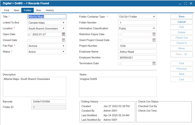Image resolution: width=195 pixels, height=125 pixels.
Task: Uncheck the Open Date checkbox
Action: [x=29, y=34]
